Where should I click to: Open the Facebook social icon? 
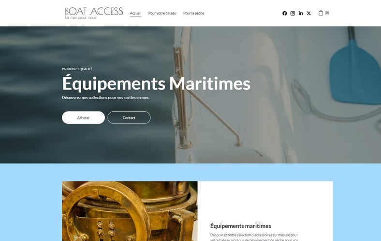[x=284, y=14]
